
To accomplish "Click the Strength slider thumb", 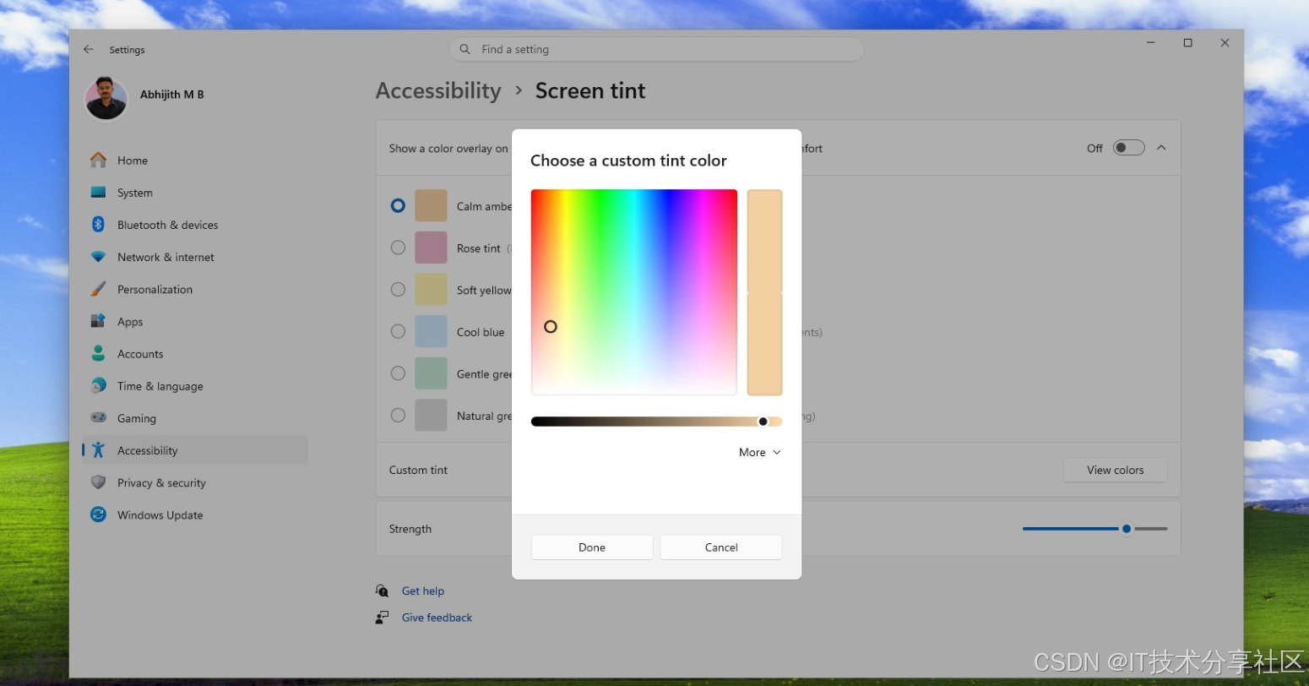I will [1127, 529].
